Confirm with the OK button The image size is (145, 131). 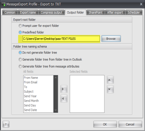(105, 124)
